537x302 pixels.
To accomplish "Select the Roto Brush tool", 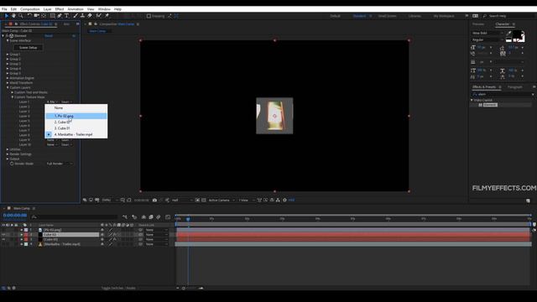I will click(x=99, y=16).
